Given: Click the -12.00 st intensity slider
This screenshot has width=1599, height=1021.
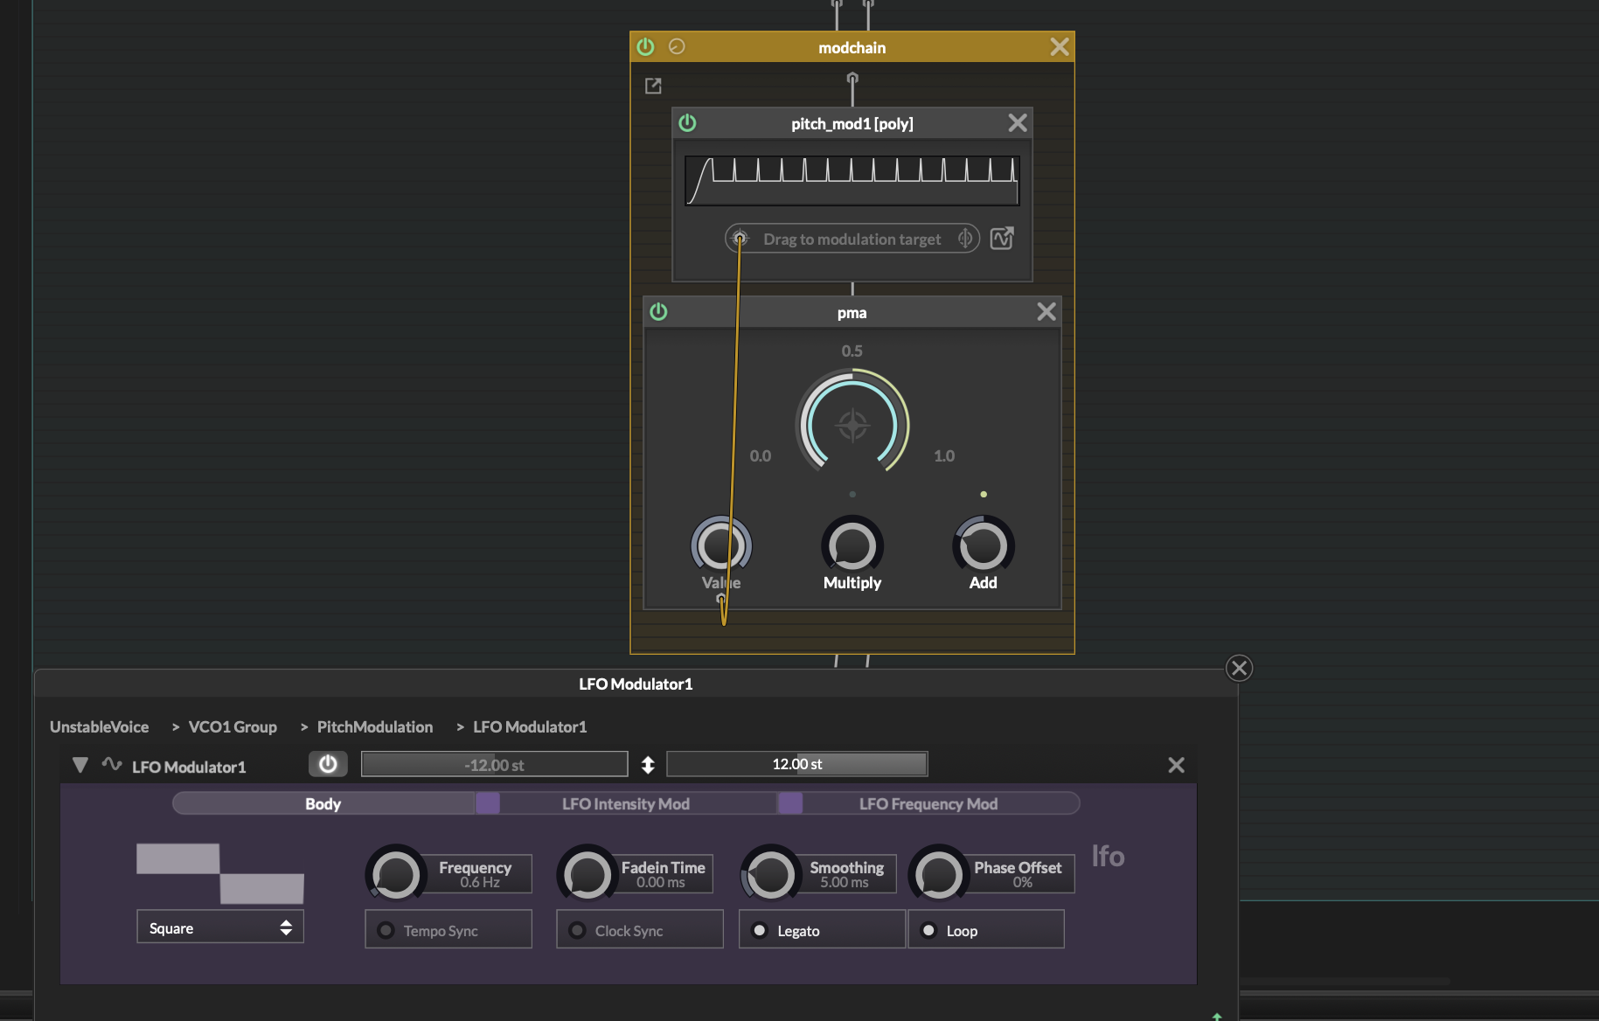Looking at the screenshot, I should pyautogui.click(x=495, y=765).
